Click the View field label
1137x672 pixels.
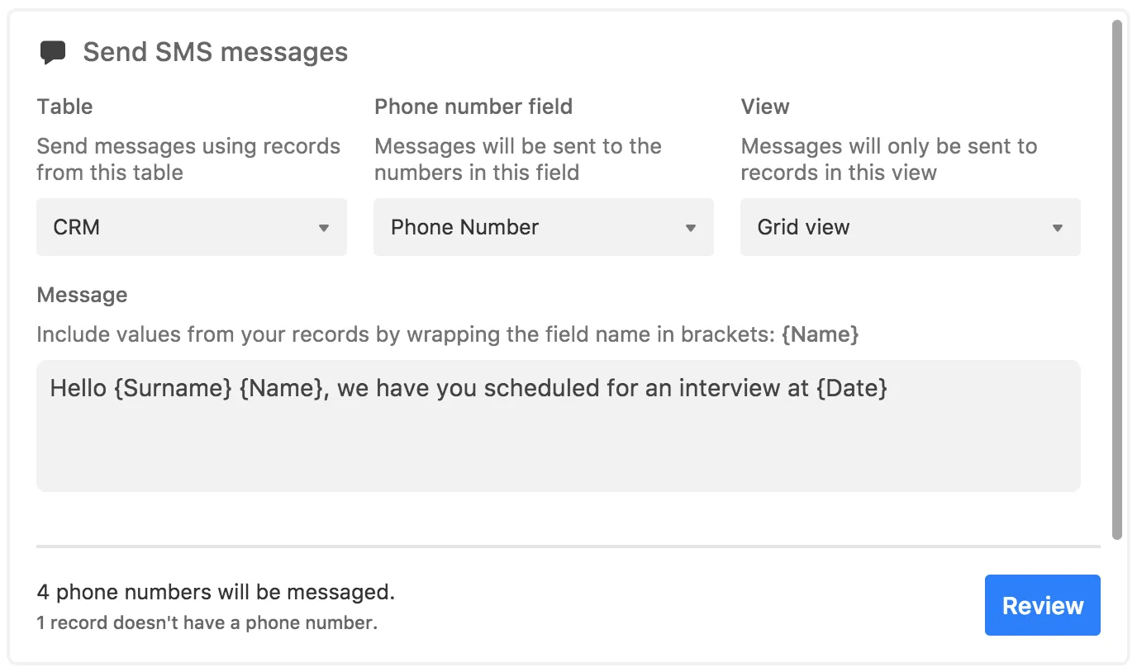coord(764,106)
